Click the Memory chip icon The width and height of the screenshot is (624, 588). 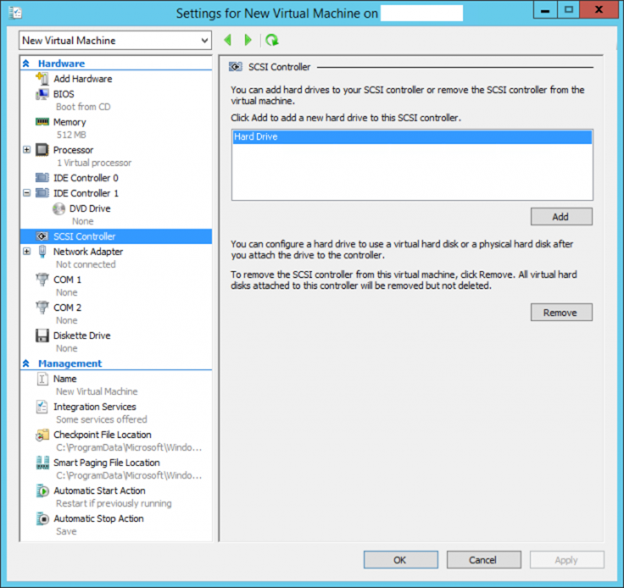click(42, 121)
